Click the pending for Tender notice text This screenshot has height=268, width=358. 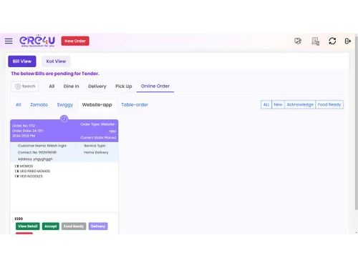click(x=55, y=74)
